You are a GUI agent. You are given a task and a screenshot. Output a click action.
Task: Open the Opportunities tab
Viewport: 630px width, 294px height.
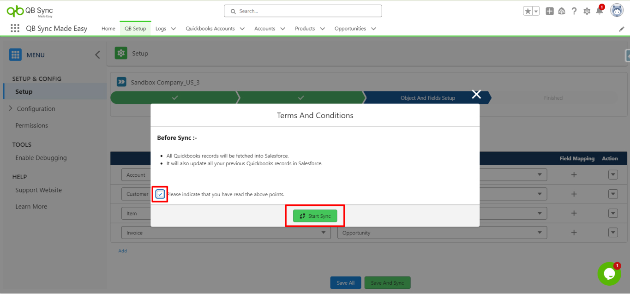coord(350,29)
